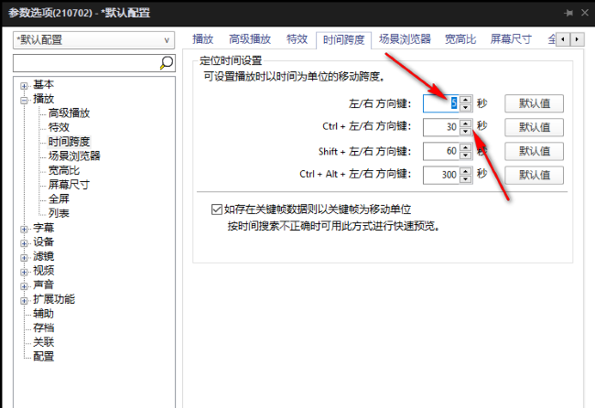Expand the 字幕 tree node
This screenshot has height=408, width=595.
tap(23, 228)
